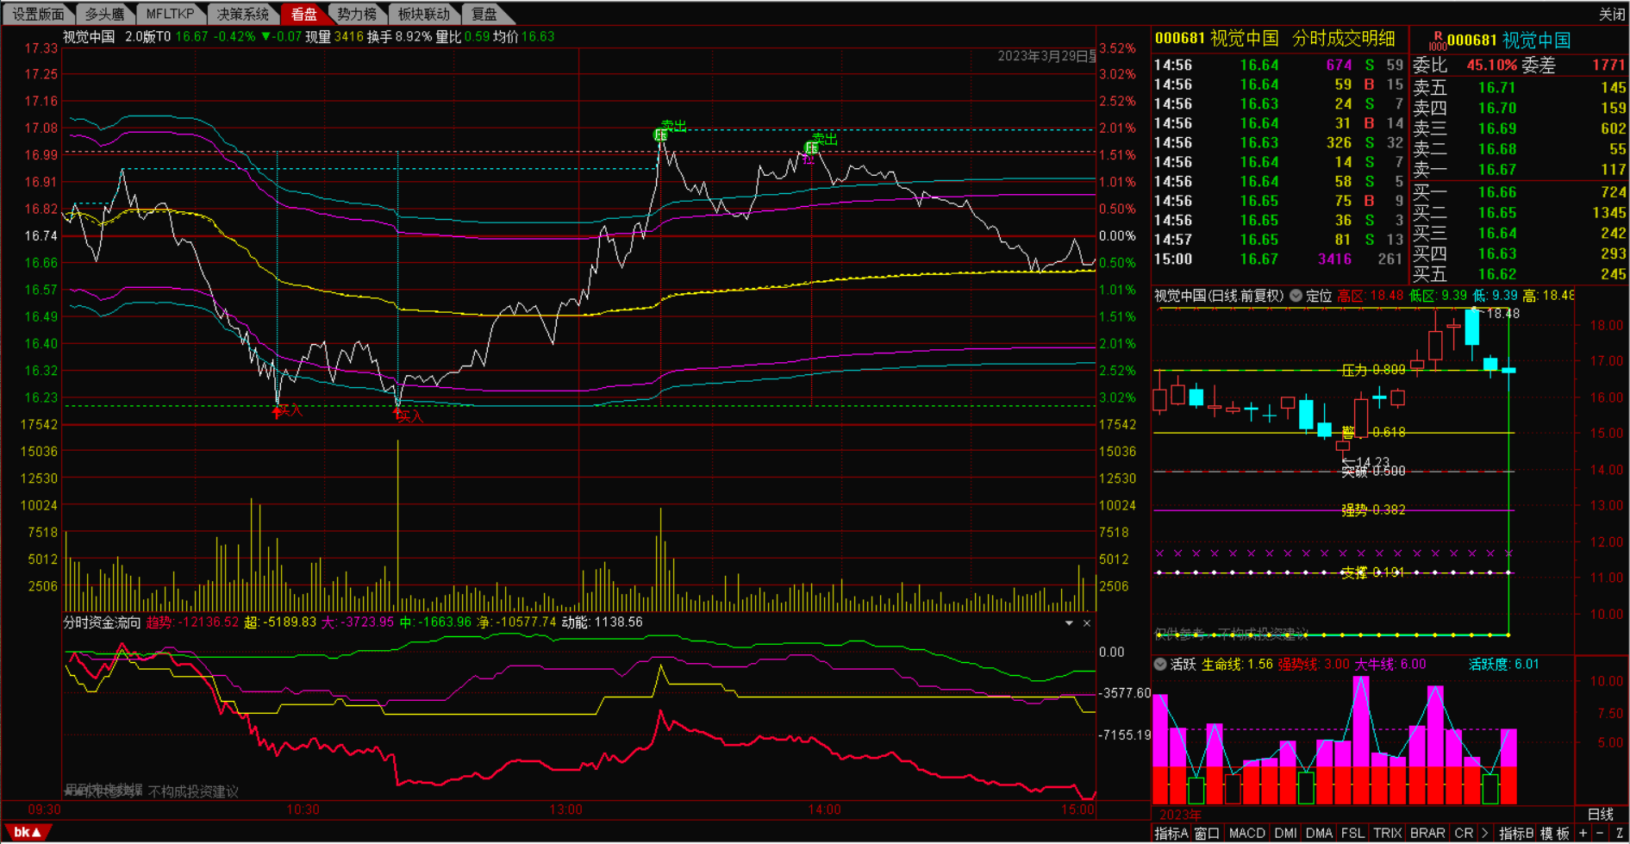Click the zoom-in plus button under daily chart
This screenshot has width=1630, height=844.
point(1583,834)
